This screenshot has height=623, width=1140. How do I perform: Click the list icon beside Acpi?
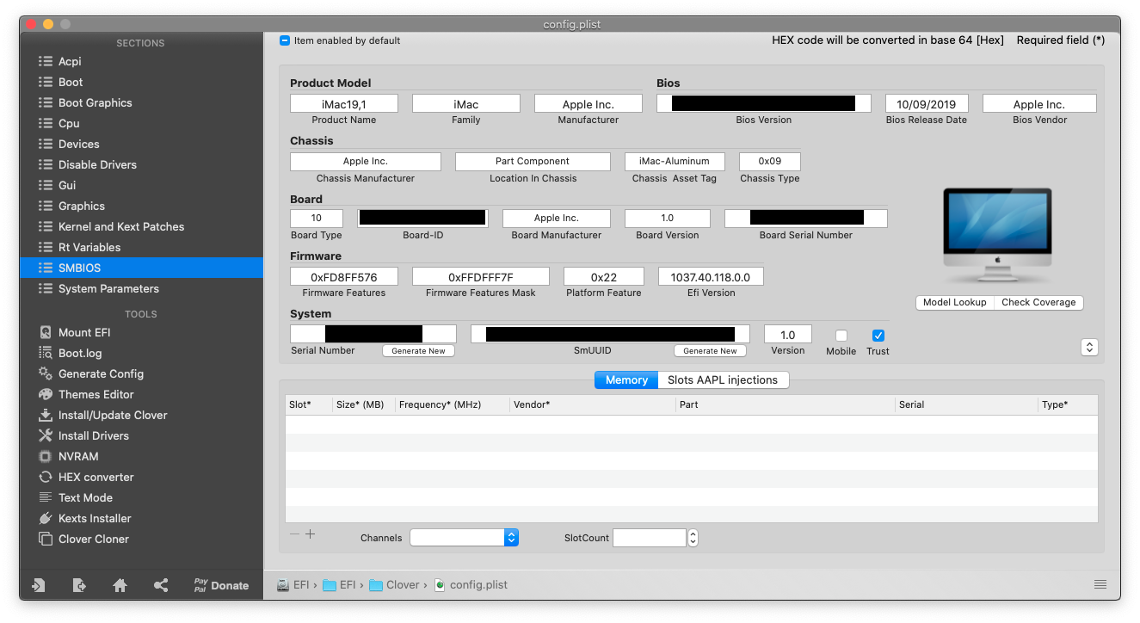pyautogui.click(x=46, y=61)
